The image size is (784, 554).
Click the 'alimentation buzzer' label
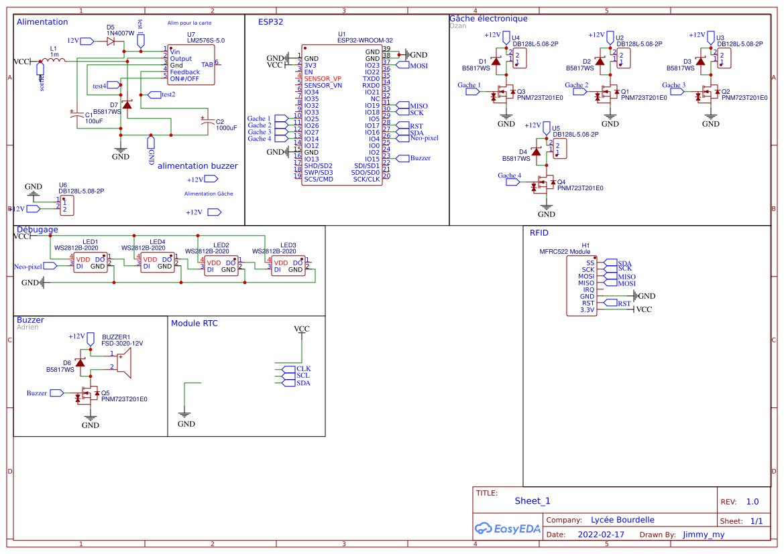pos(197,166)
